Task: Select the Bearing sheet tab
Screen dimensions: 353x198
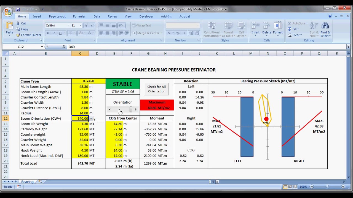Action: tap(27, 182)
